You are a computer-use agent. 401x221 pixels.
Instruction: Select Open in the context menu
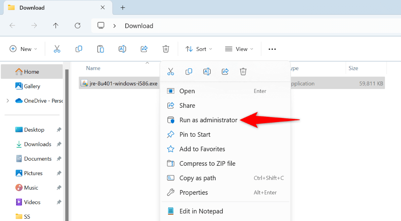pyautogui.click(x=225, y=91)
